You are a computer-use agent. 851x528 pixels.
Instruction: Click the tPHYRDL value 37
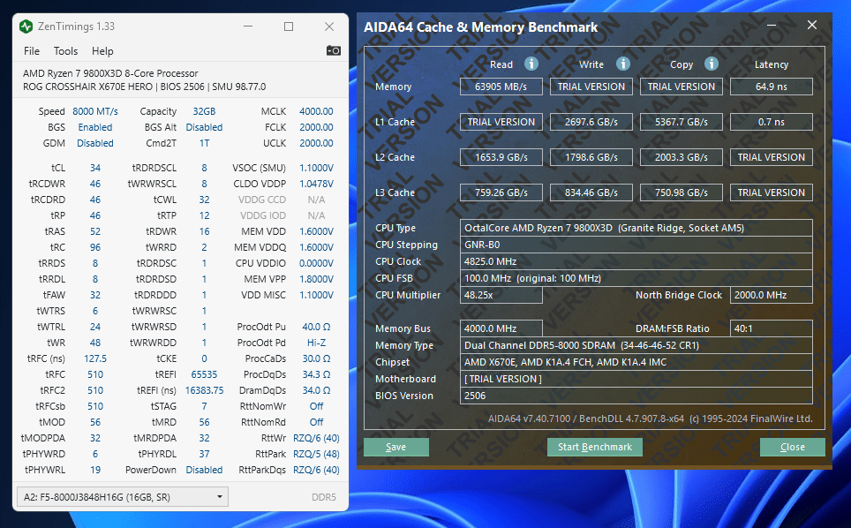tap(204, 454)
